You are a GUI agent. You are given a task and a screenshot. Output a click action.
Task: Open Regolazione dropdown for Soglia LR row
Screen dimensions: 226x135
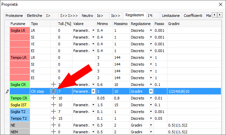pyautogui.click(x=151, y=30)
